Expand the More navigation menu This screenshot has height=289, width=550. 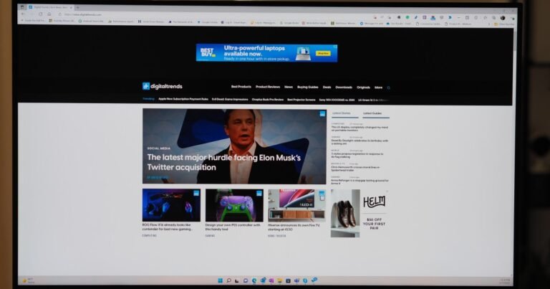(x=378, y=87)
